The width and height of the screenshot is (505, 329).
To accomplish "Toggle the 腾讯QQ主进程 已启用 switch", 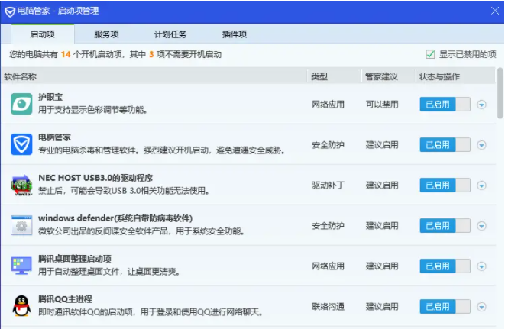I will click(x=445, y=306).
